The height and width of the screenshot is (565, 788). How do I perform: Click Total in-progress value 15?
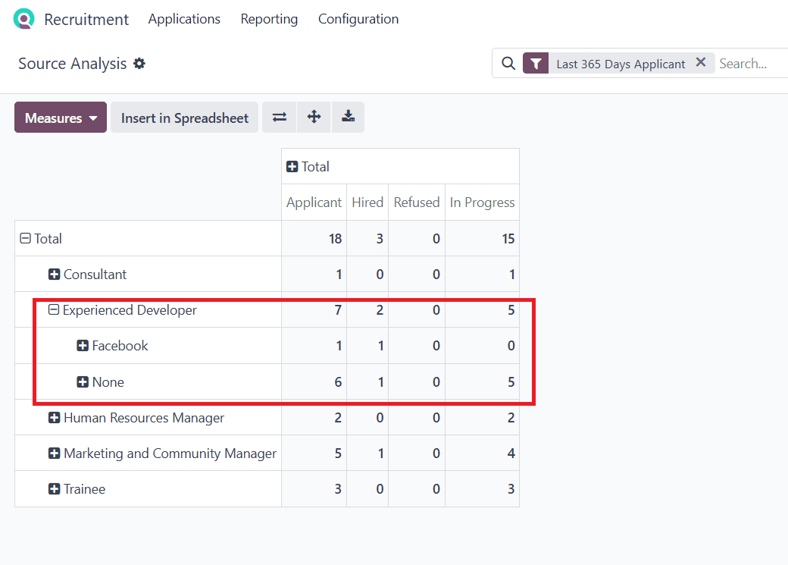point(508,238)
